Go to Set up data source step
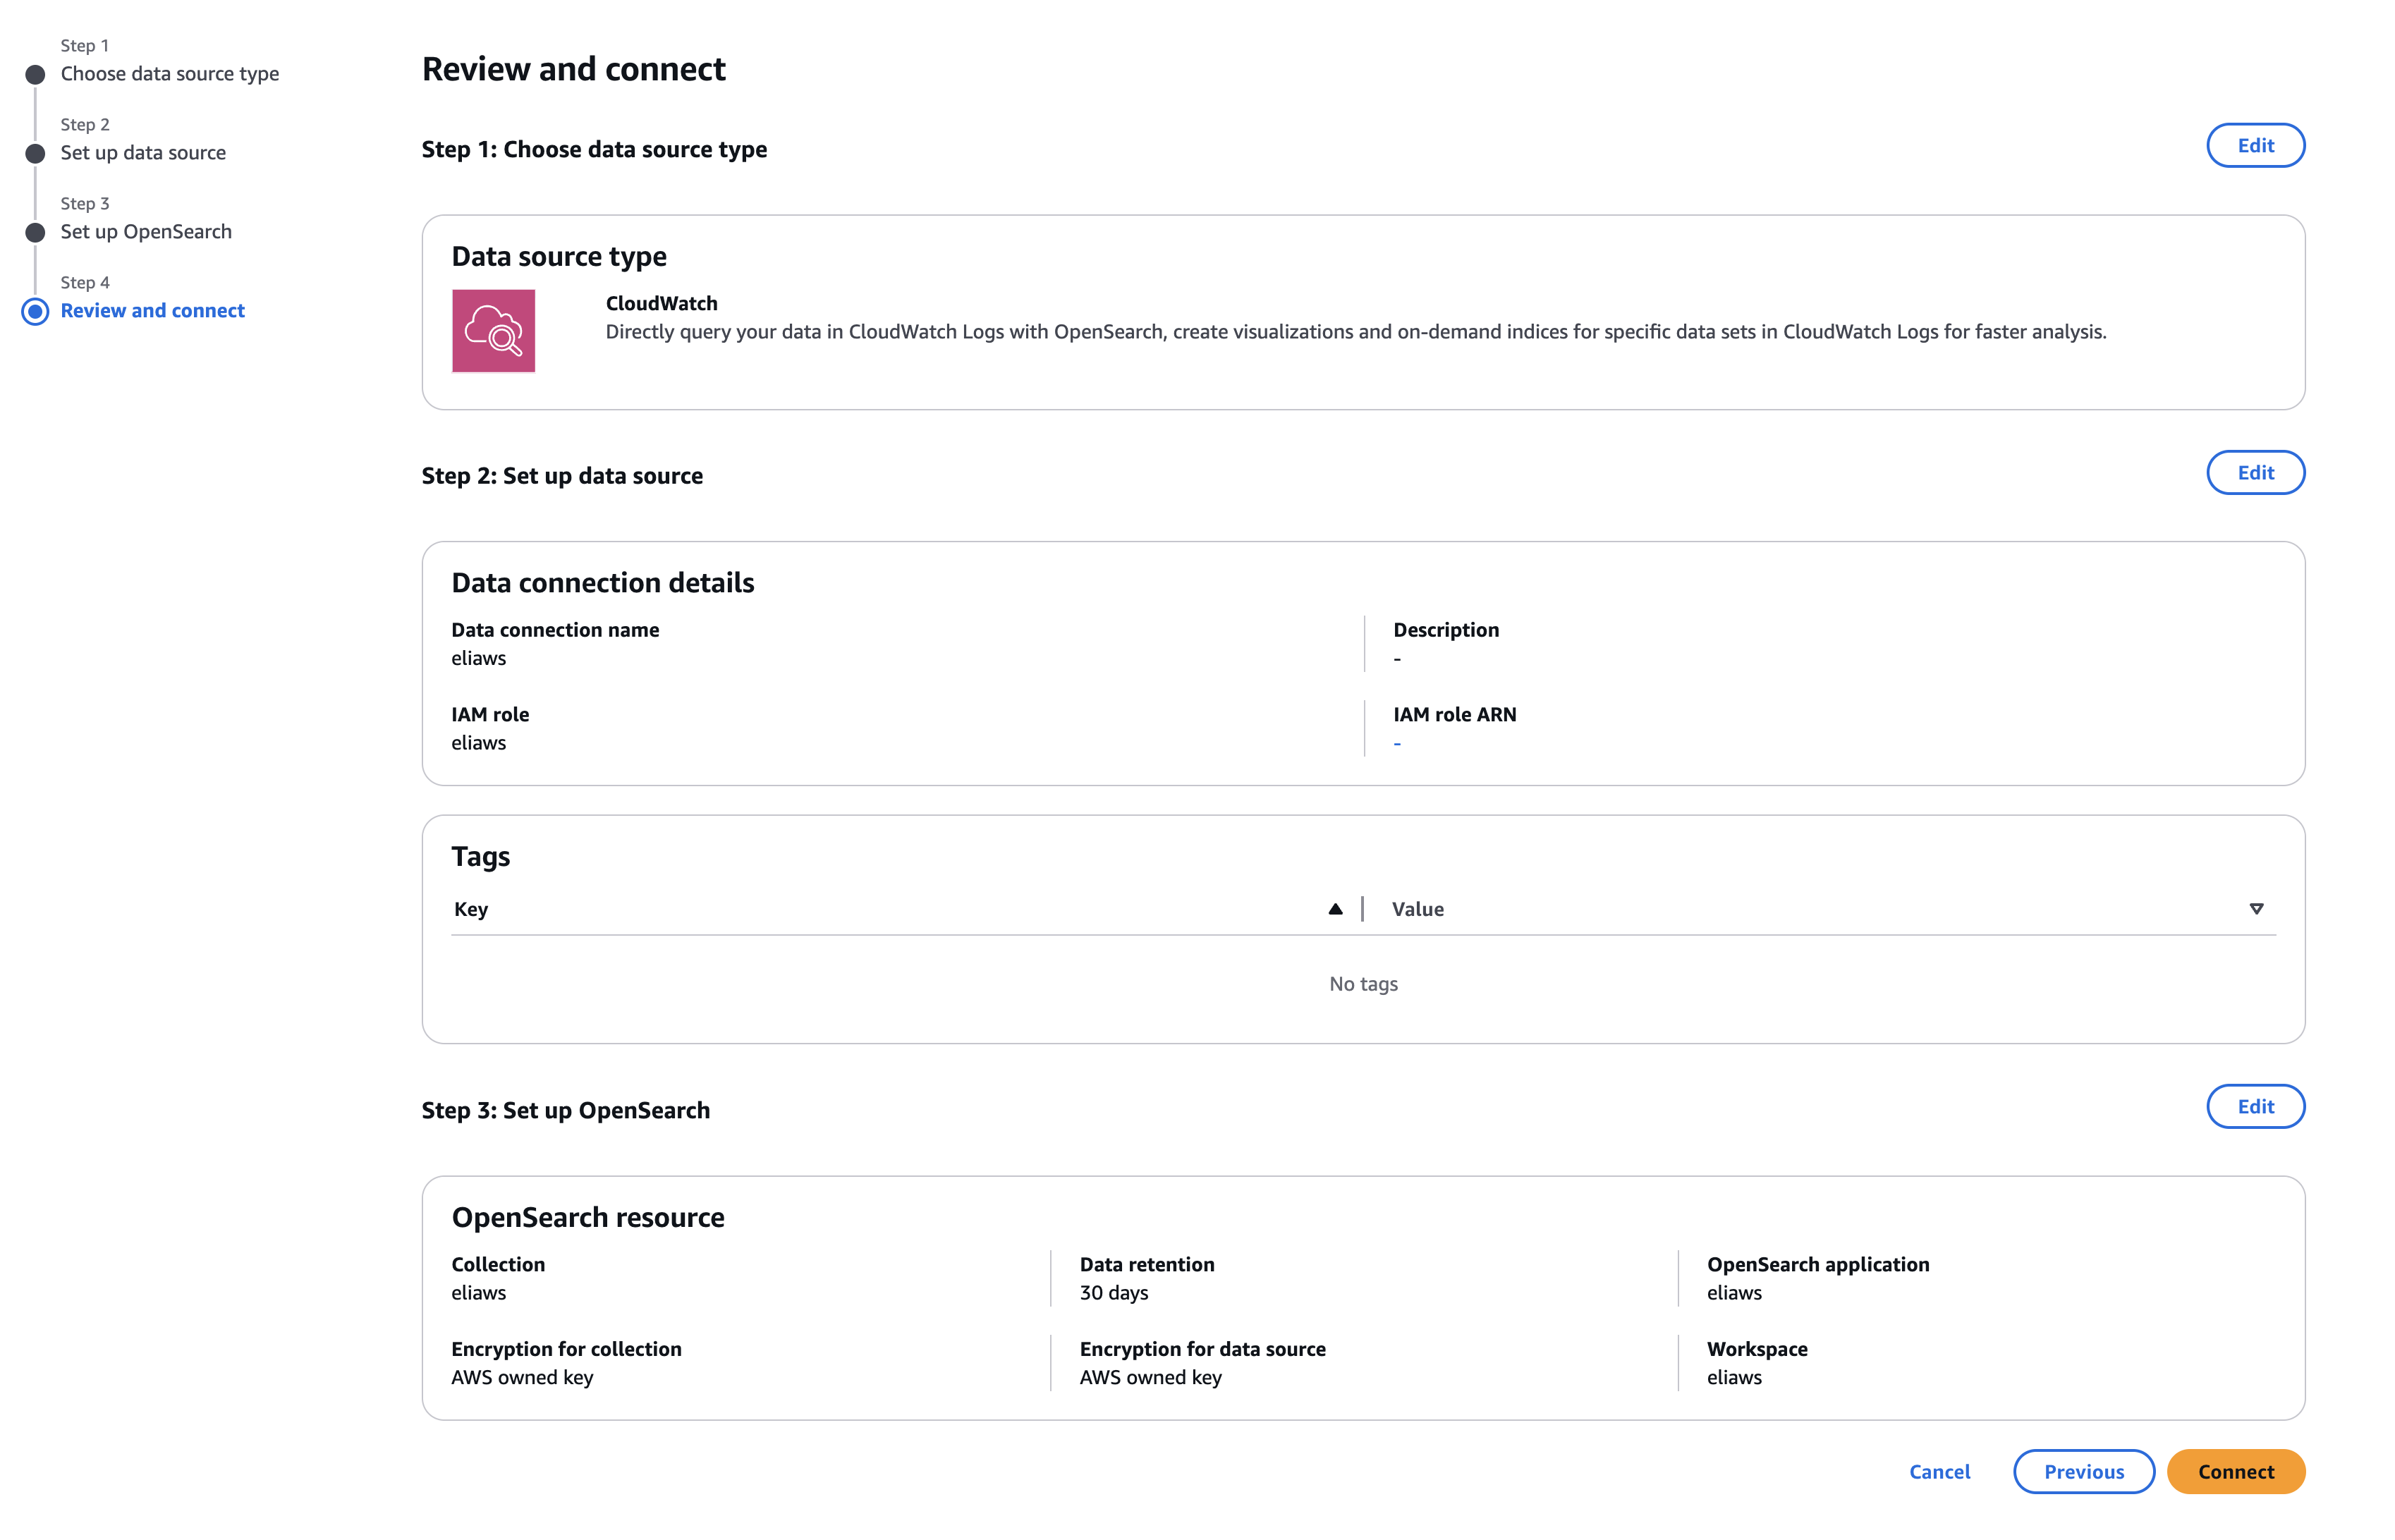2395x1540 pixels. [143, 153]
